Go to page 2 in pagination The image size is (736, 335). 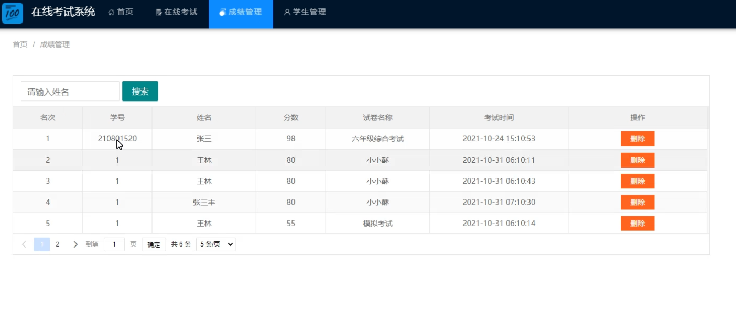(58, 244)
